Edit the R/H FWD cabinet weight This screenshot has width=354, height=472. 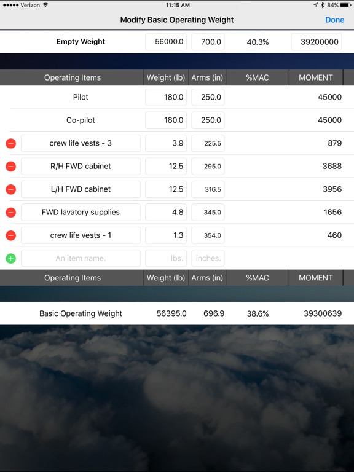click(166, 166)
